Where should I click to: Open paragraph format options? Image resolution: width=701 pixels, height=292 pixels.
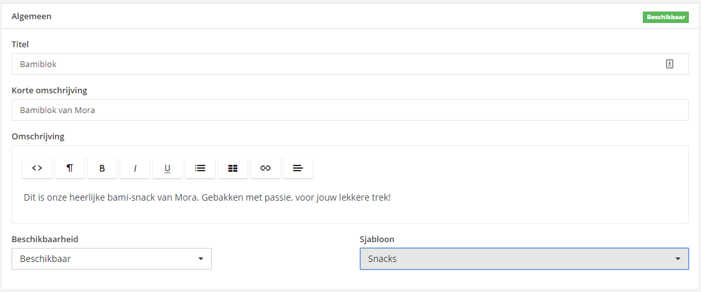tap(70, 168)
